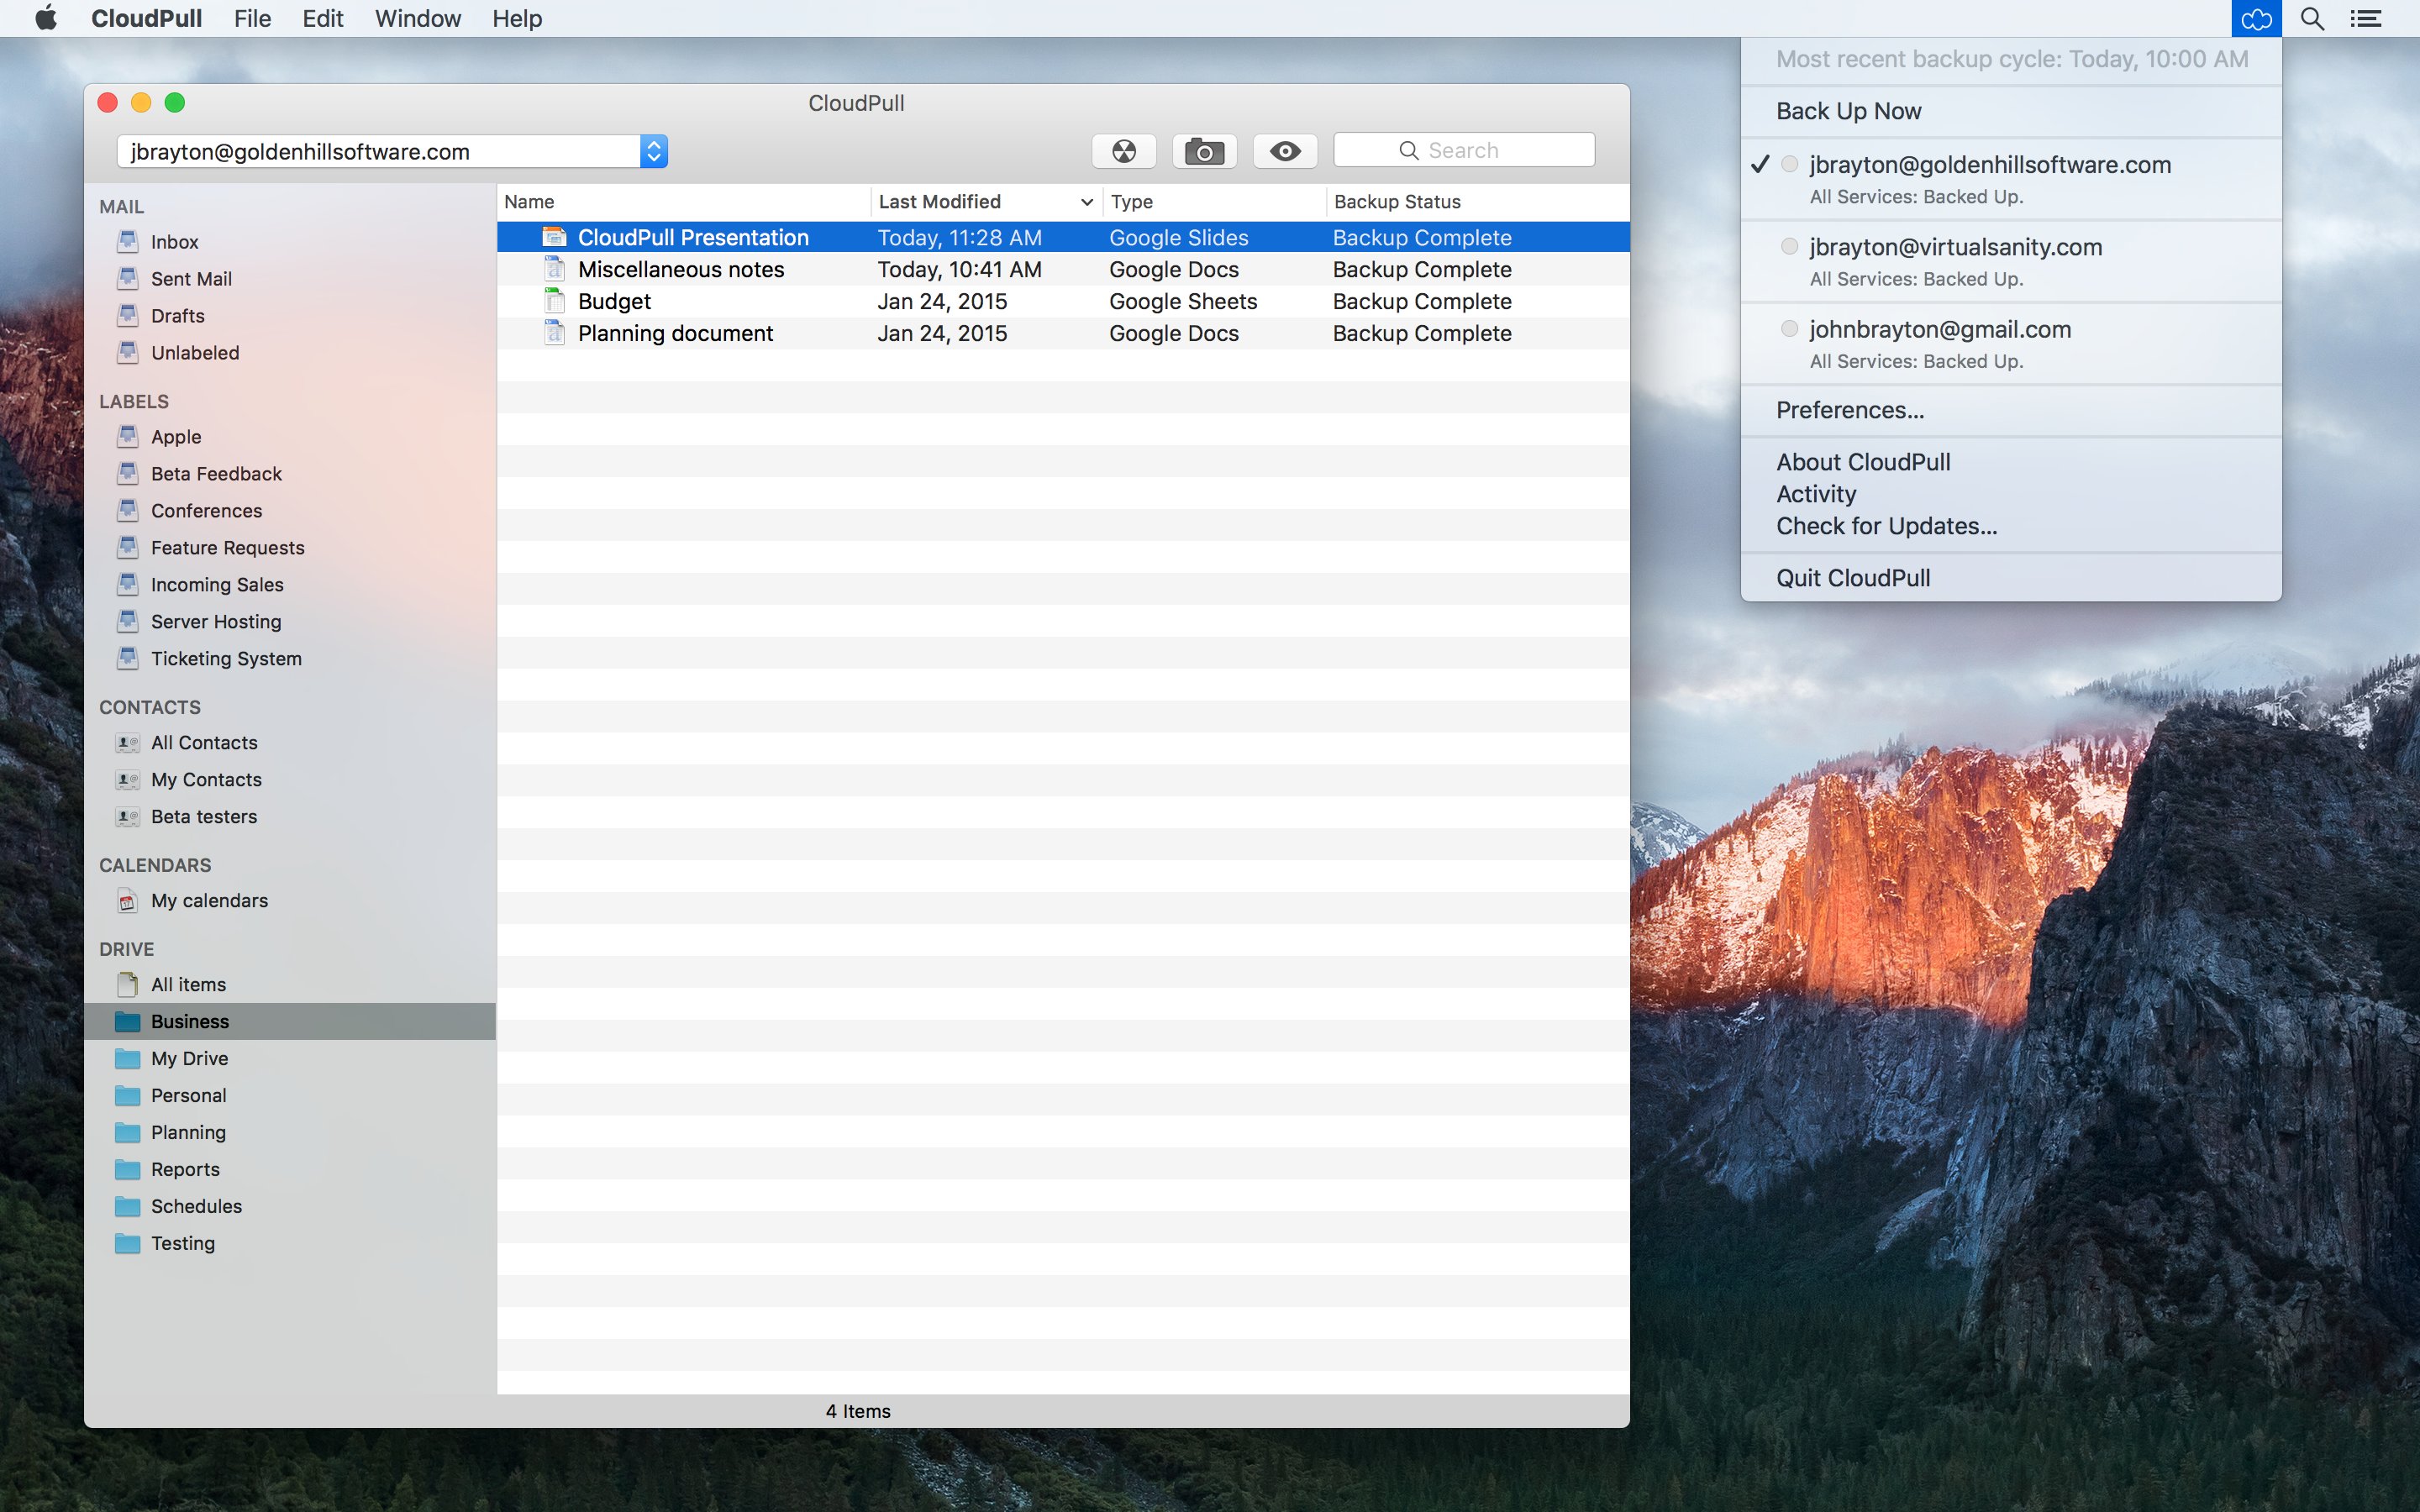Click the eye Quick Look toolbar icon
This screenshot has height=1512, width=2420.
tap(1285, 151)
